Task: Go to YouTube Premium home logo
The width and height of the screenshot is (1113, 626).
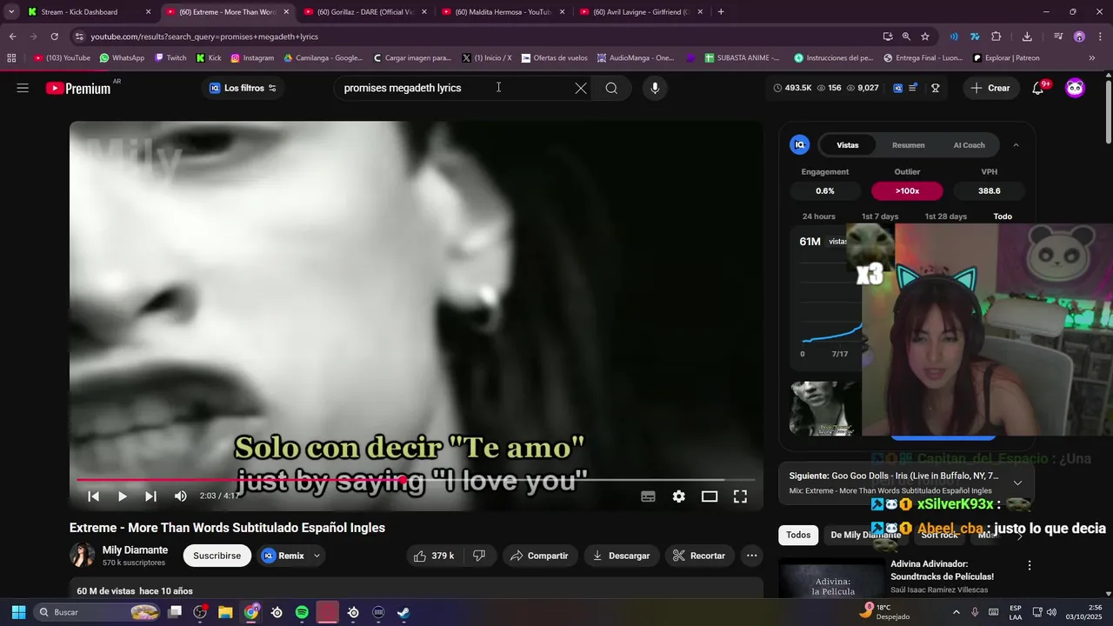Action: 79,88
